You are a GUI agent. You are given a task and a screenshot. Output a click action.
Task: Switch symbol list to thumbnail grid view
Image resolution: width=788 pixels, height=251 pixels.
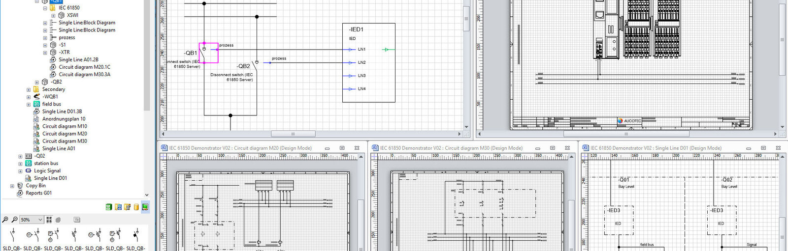49,220
